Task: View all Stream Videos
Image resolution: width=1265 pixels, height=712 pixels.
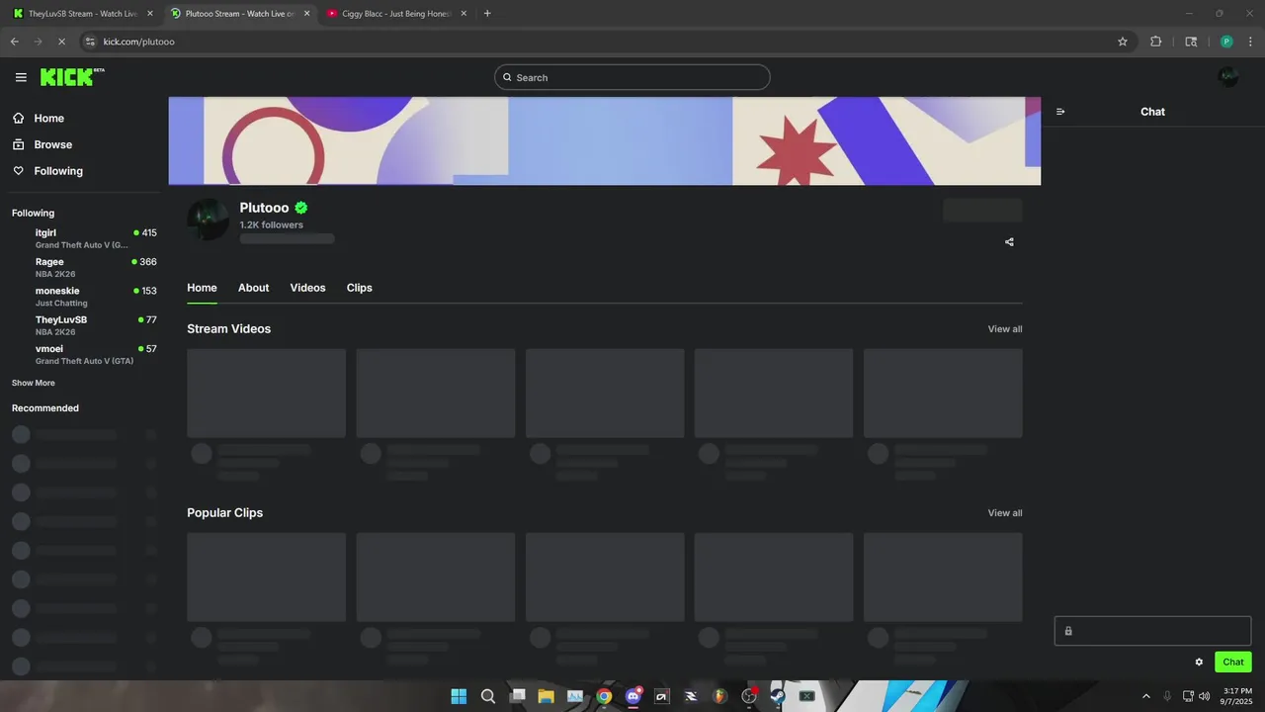Action: 1005,329
